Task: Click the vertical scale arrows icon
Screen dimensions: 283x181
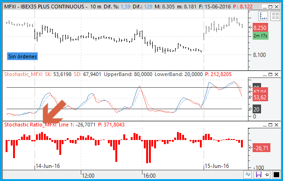Action: [x=275, y=16]
